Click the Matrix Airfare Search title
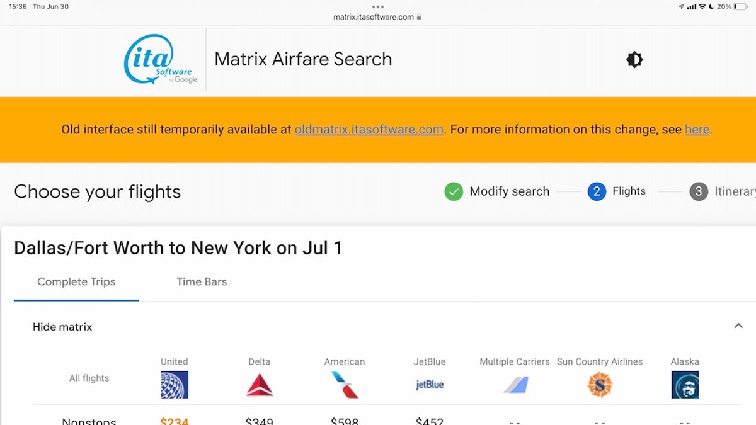Viewport: 756px width, 425px height. click(303, 59)
